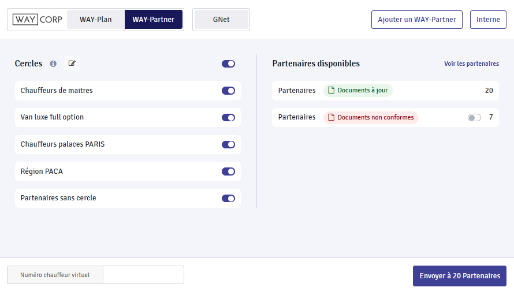Toggle Partenaires sans cercle switch

228,198
